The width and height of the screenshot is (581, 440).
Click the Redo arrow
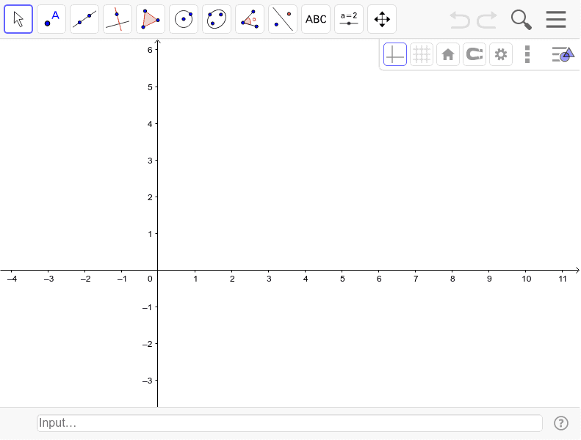487,20
